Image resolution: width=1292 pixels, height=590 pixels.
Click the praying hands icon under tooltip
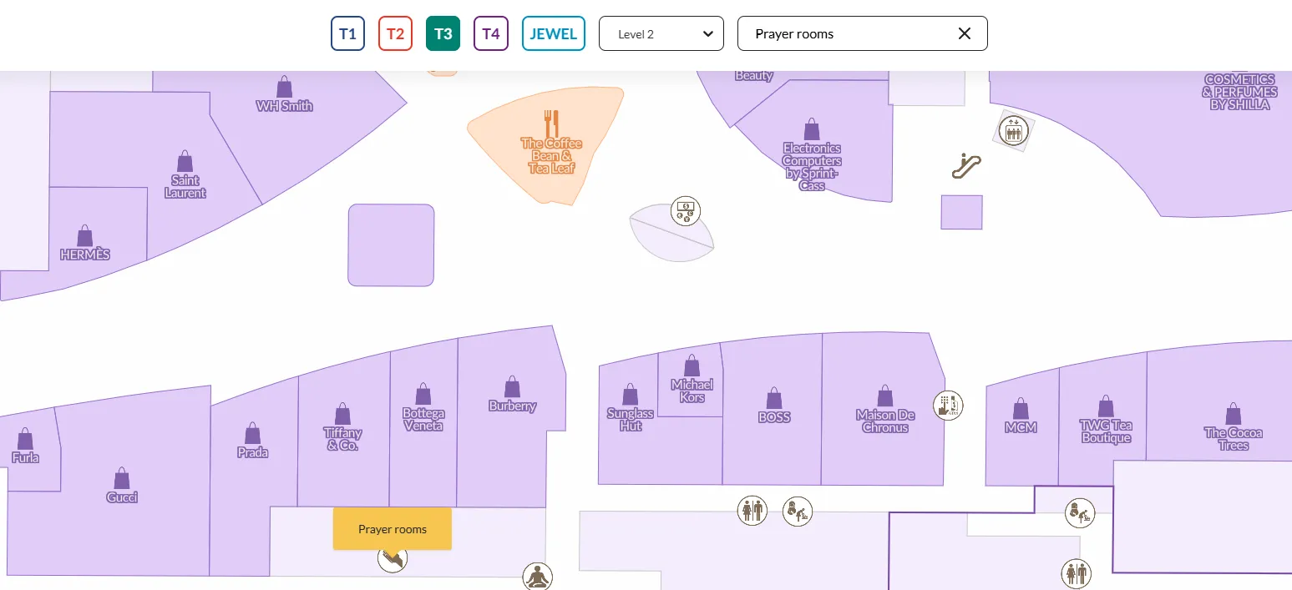[393, 558]
